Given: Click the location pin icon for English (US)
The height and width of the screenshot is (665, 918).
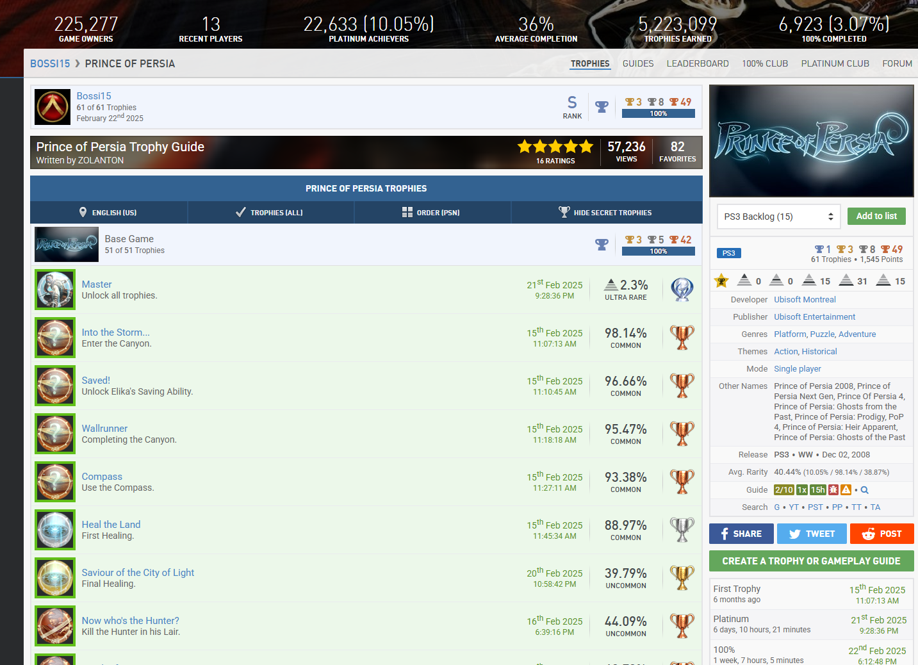Looking at the screenshot, I should pyautogui.click(x=83, y=212).
